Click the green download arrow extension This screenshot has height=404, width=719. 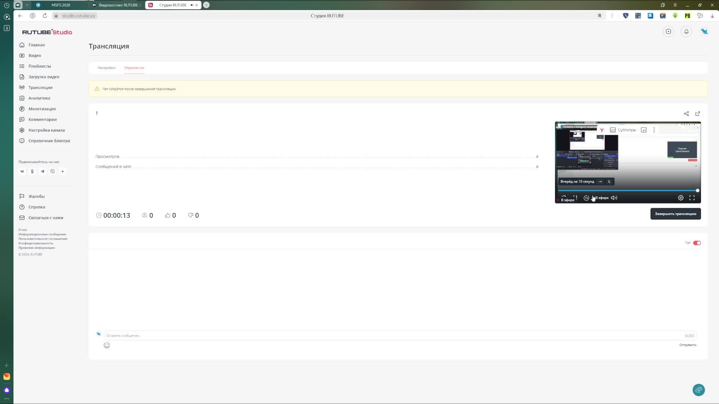(x=675, y=16)
